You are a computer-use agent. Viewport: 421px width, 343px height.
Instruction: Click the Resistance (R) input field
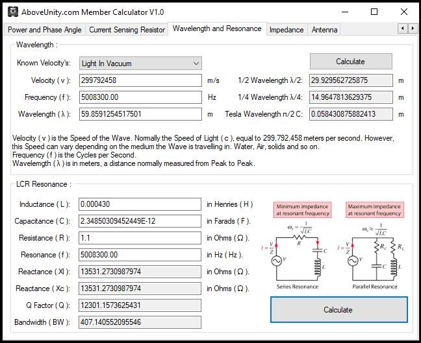(x=140, y=238)
